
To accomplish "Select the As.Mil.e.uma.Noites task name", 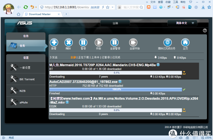I will point(124,101).
